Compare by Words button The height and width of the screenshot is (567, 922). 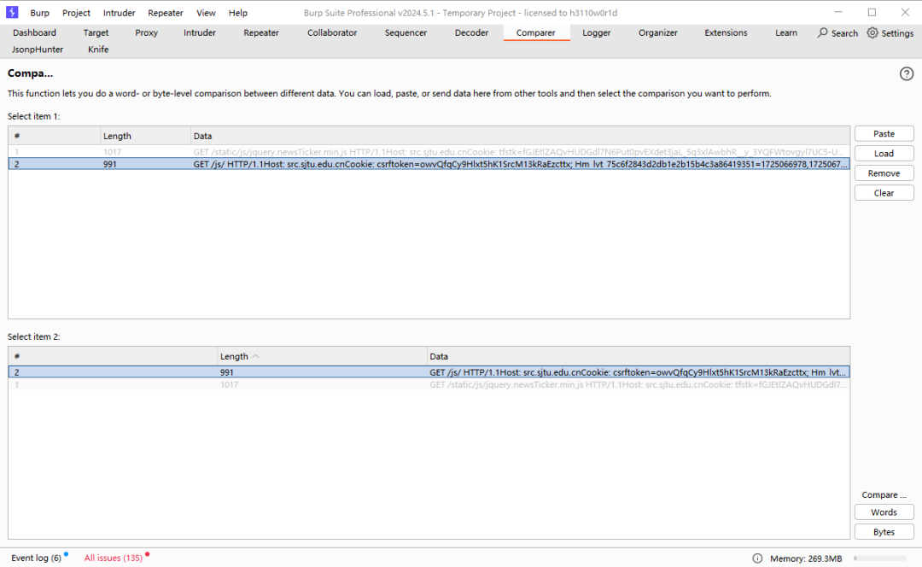point(884,512)
